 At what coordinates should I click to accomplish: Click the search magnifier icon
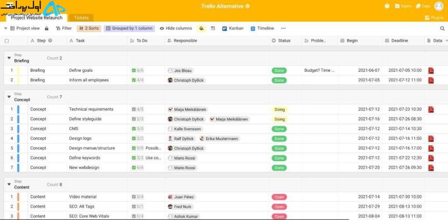(442, 28)
